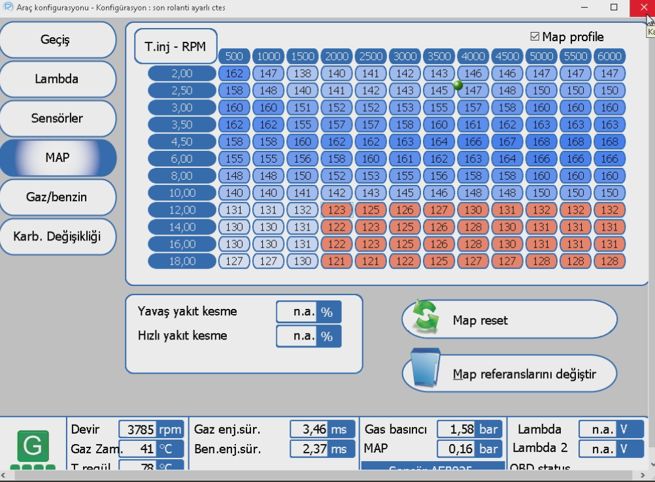Open the Geçiş tab
The image size is (655, 482).
pyautogui.click(x=58, y=40)
